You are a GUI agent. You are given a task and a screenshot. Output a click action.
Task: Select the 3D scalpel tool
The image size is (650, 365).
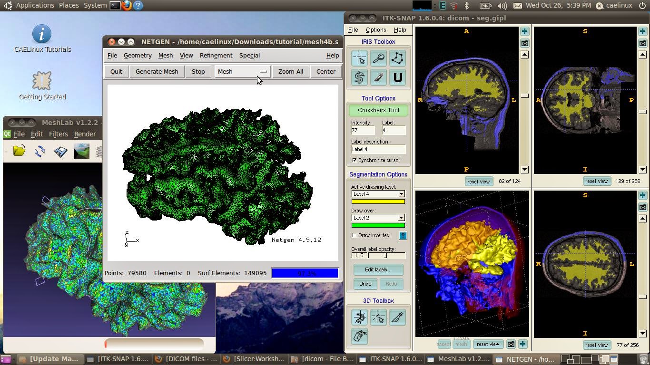pyautogui.click(x=397, y=317)
